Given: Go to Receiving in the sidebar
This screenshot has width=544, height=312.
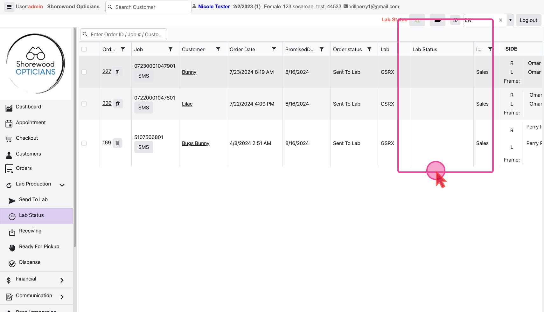Looking at the screenshot, I should tap(30, 231).
